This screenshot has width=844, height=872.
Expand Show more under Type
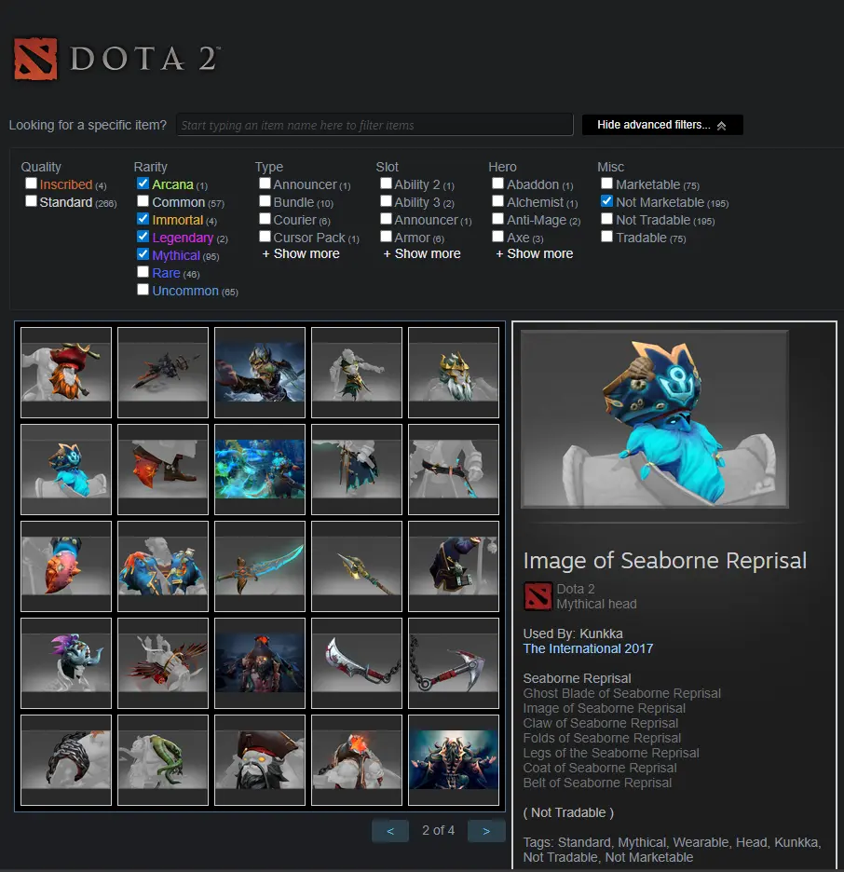pos(301,254)
